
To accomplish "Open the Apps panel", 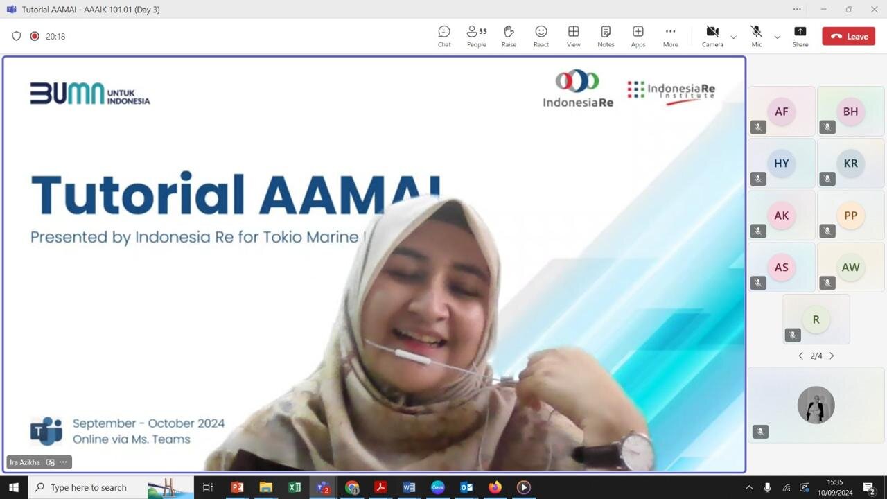I will [638, 36].
